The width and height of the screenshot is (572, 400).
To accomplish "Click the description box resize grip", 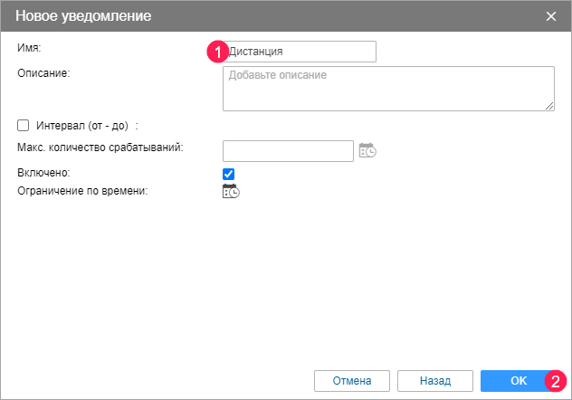I will 549,106.
